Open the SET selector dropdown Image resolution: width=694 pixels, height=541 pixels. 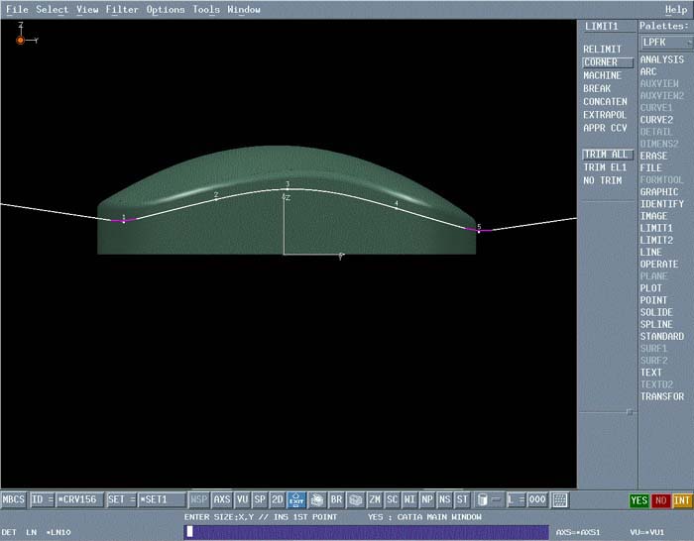[120, 500]
